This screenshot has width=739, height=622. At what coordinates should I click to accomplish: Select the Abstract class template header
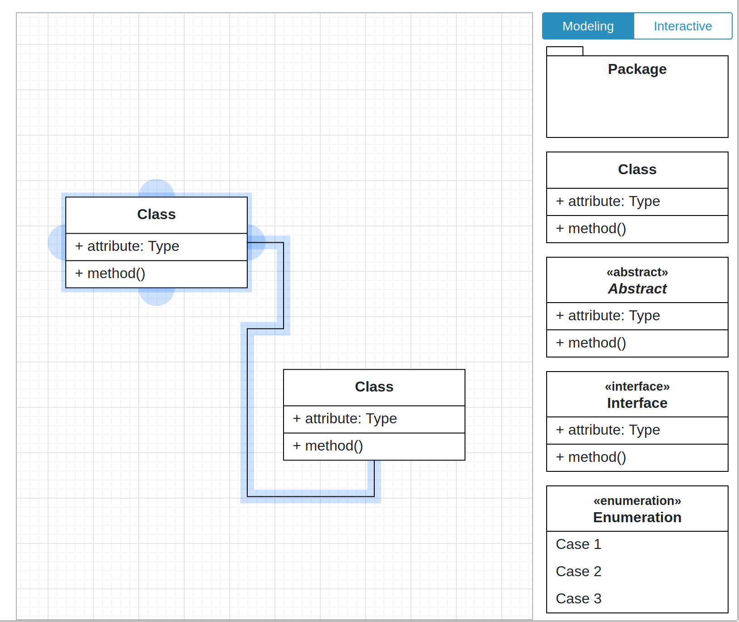[x=637, y=280]
